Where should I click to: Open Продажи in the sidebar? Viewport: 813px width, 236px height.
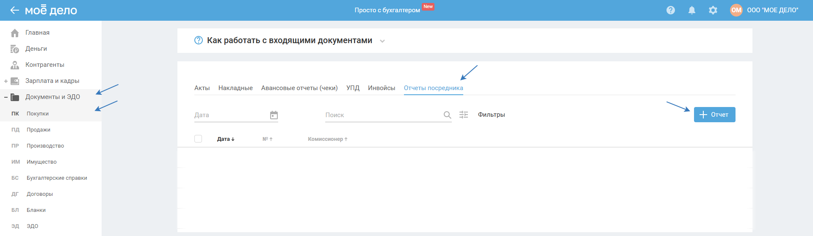pyautogui.click(x=39, y=130)
